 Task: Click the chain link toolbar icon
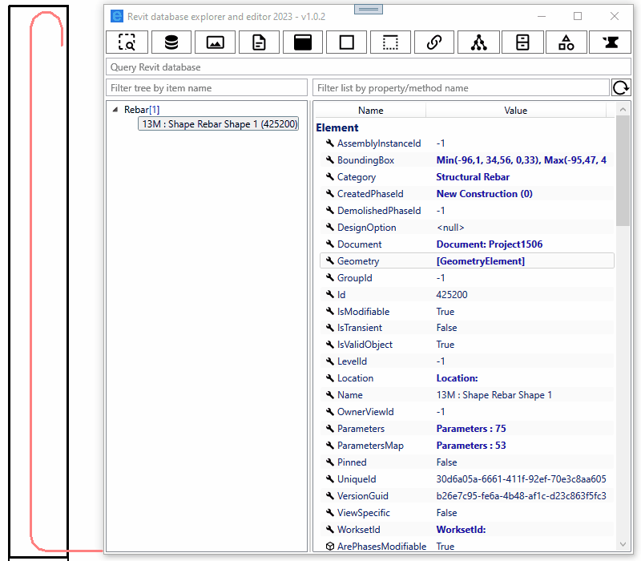pos(434,42)
